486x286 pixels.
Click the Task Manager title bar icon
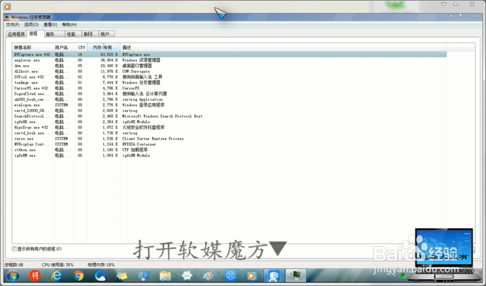pos(7,17)
